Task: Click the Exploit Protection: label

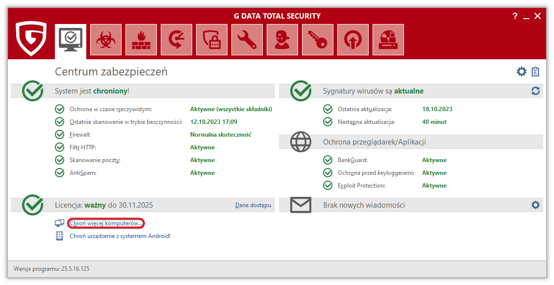Action: [x=361, y=186]
